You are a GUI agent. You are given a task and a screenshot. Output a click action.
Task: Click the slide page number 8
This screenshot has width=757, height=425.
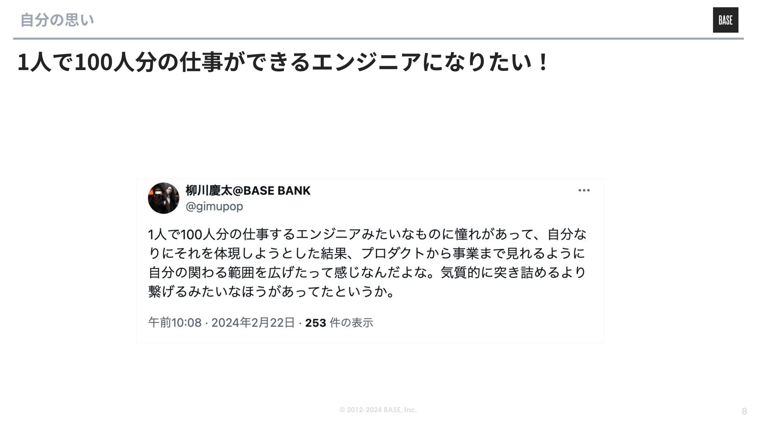(744, 411)
